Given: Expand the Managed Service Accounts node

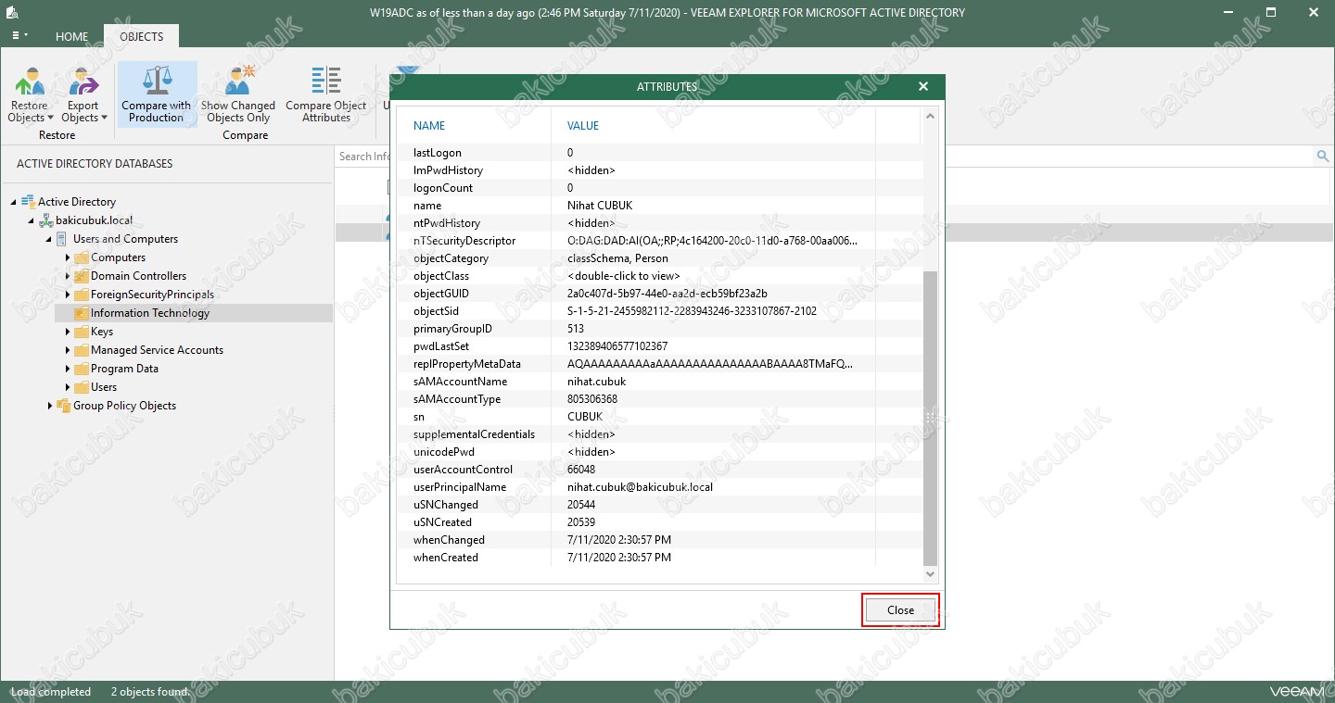Looking at the screenshot, I should click(x=68, y=350).
